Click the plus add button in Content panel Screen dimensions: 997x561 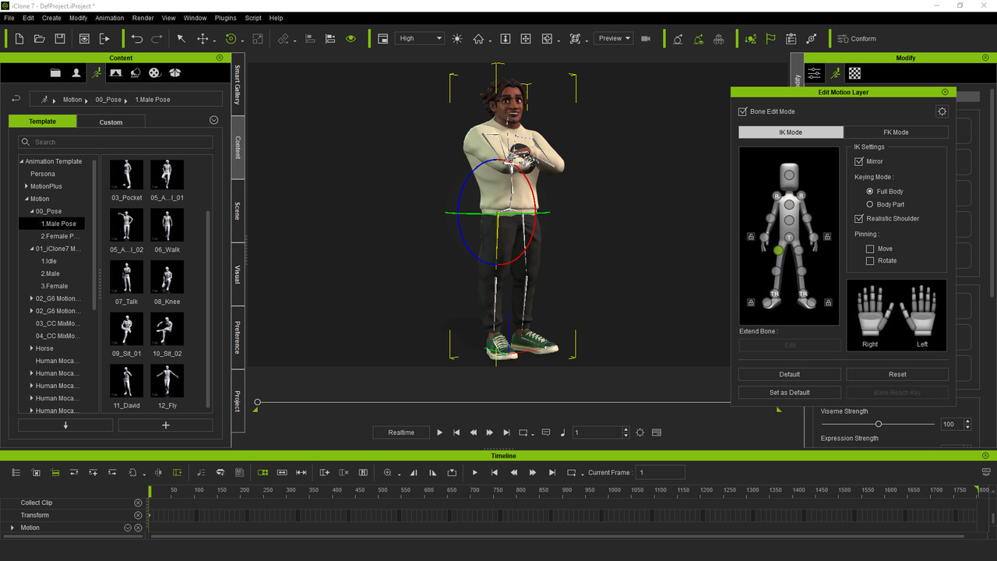(x=165, y=425)
